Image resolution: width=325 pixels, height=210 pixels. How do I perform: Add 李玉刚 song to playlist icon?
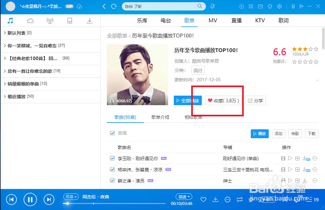coord(297,159)
